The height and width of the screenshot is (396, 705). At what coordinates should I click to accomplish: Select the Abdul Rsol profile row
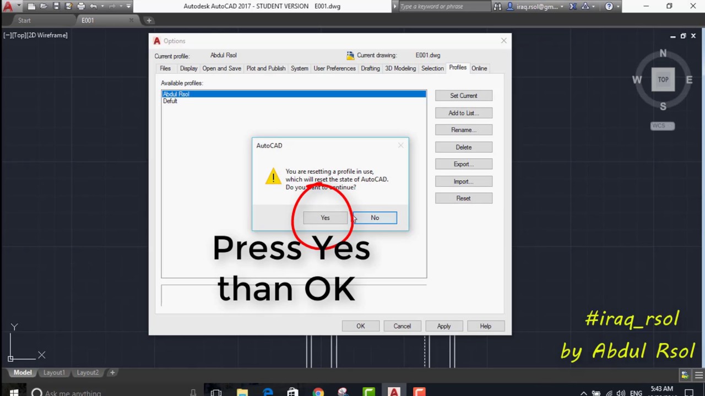click(x=294, y=94)
